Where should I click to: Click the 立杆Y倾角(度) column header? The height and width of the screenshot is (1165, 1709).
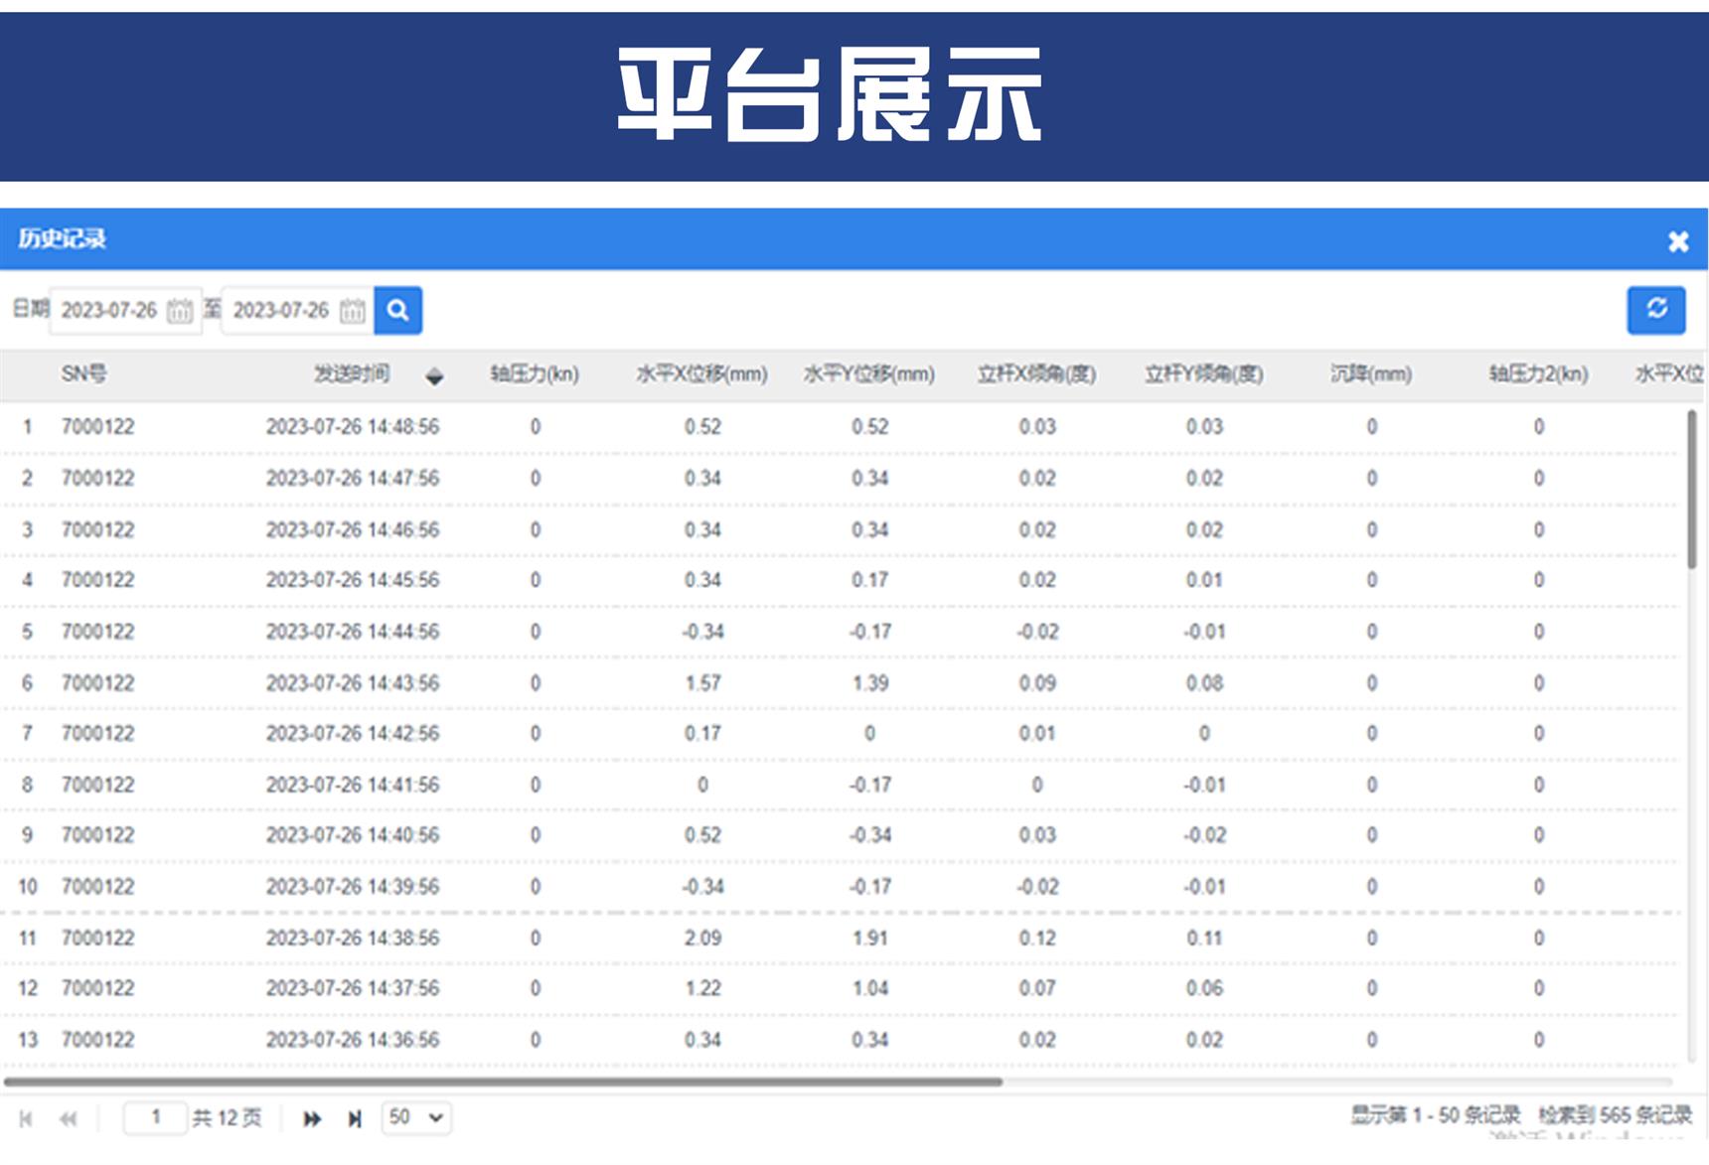click(1204, 374)
